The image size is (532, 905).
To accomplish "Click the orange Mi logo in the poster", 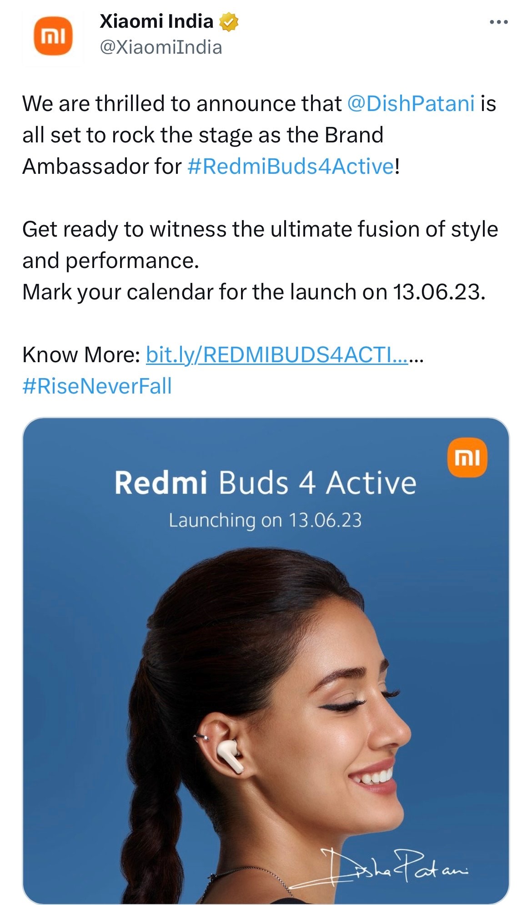I will tap(467, 457).
